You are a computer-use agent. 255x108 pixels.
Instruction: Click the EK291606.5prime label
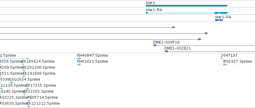[x=39, y=73]
